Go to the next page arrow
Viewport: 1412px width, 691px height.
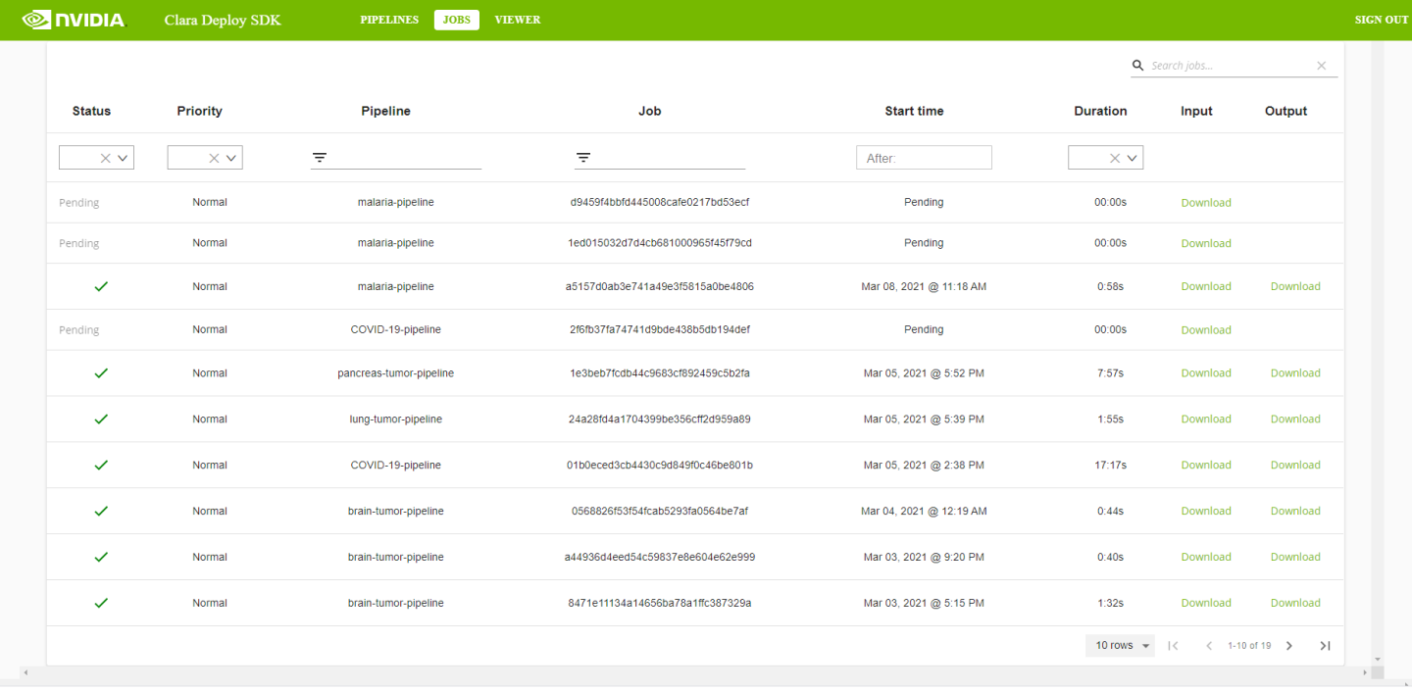1289,646
